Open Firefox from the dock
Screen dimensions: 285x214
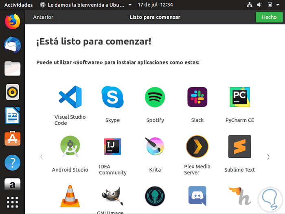(13, 22)
